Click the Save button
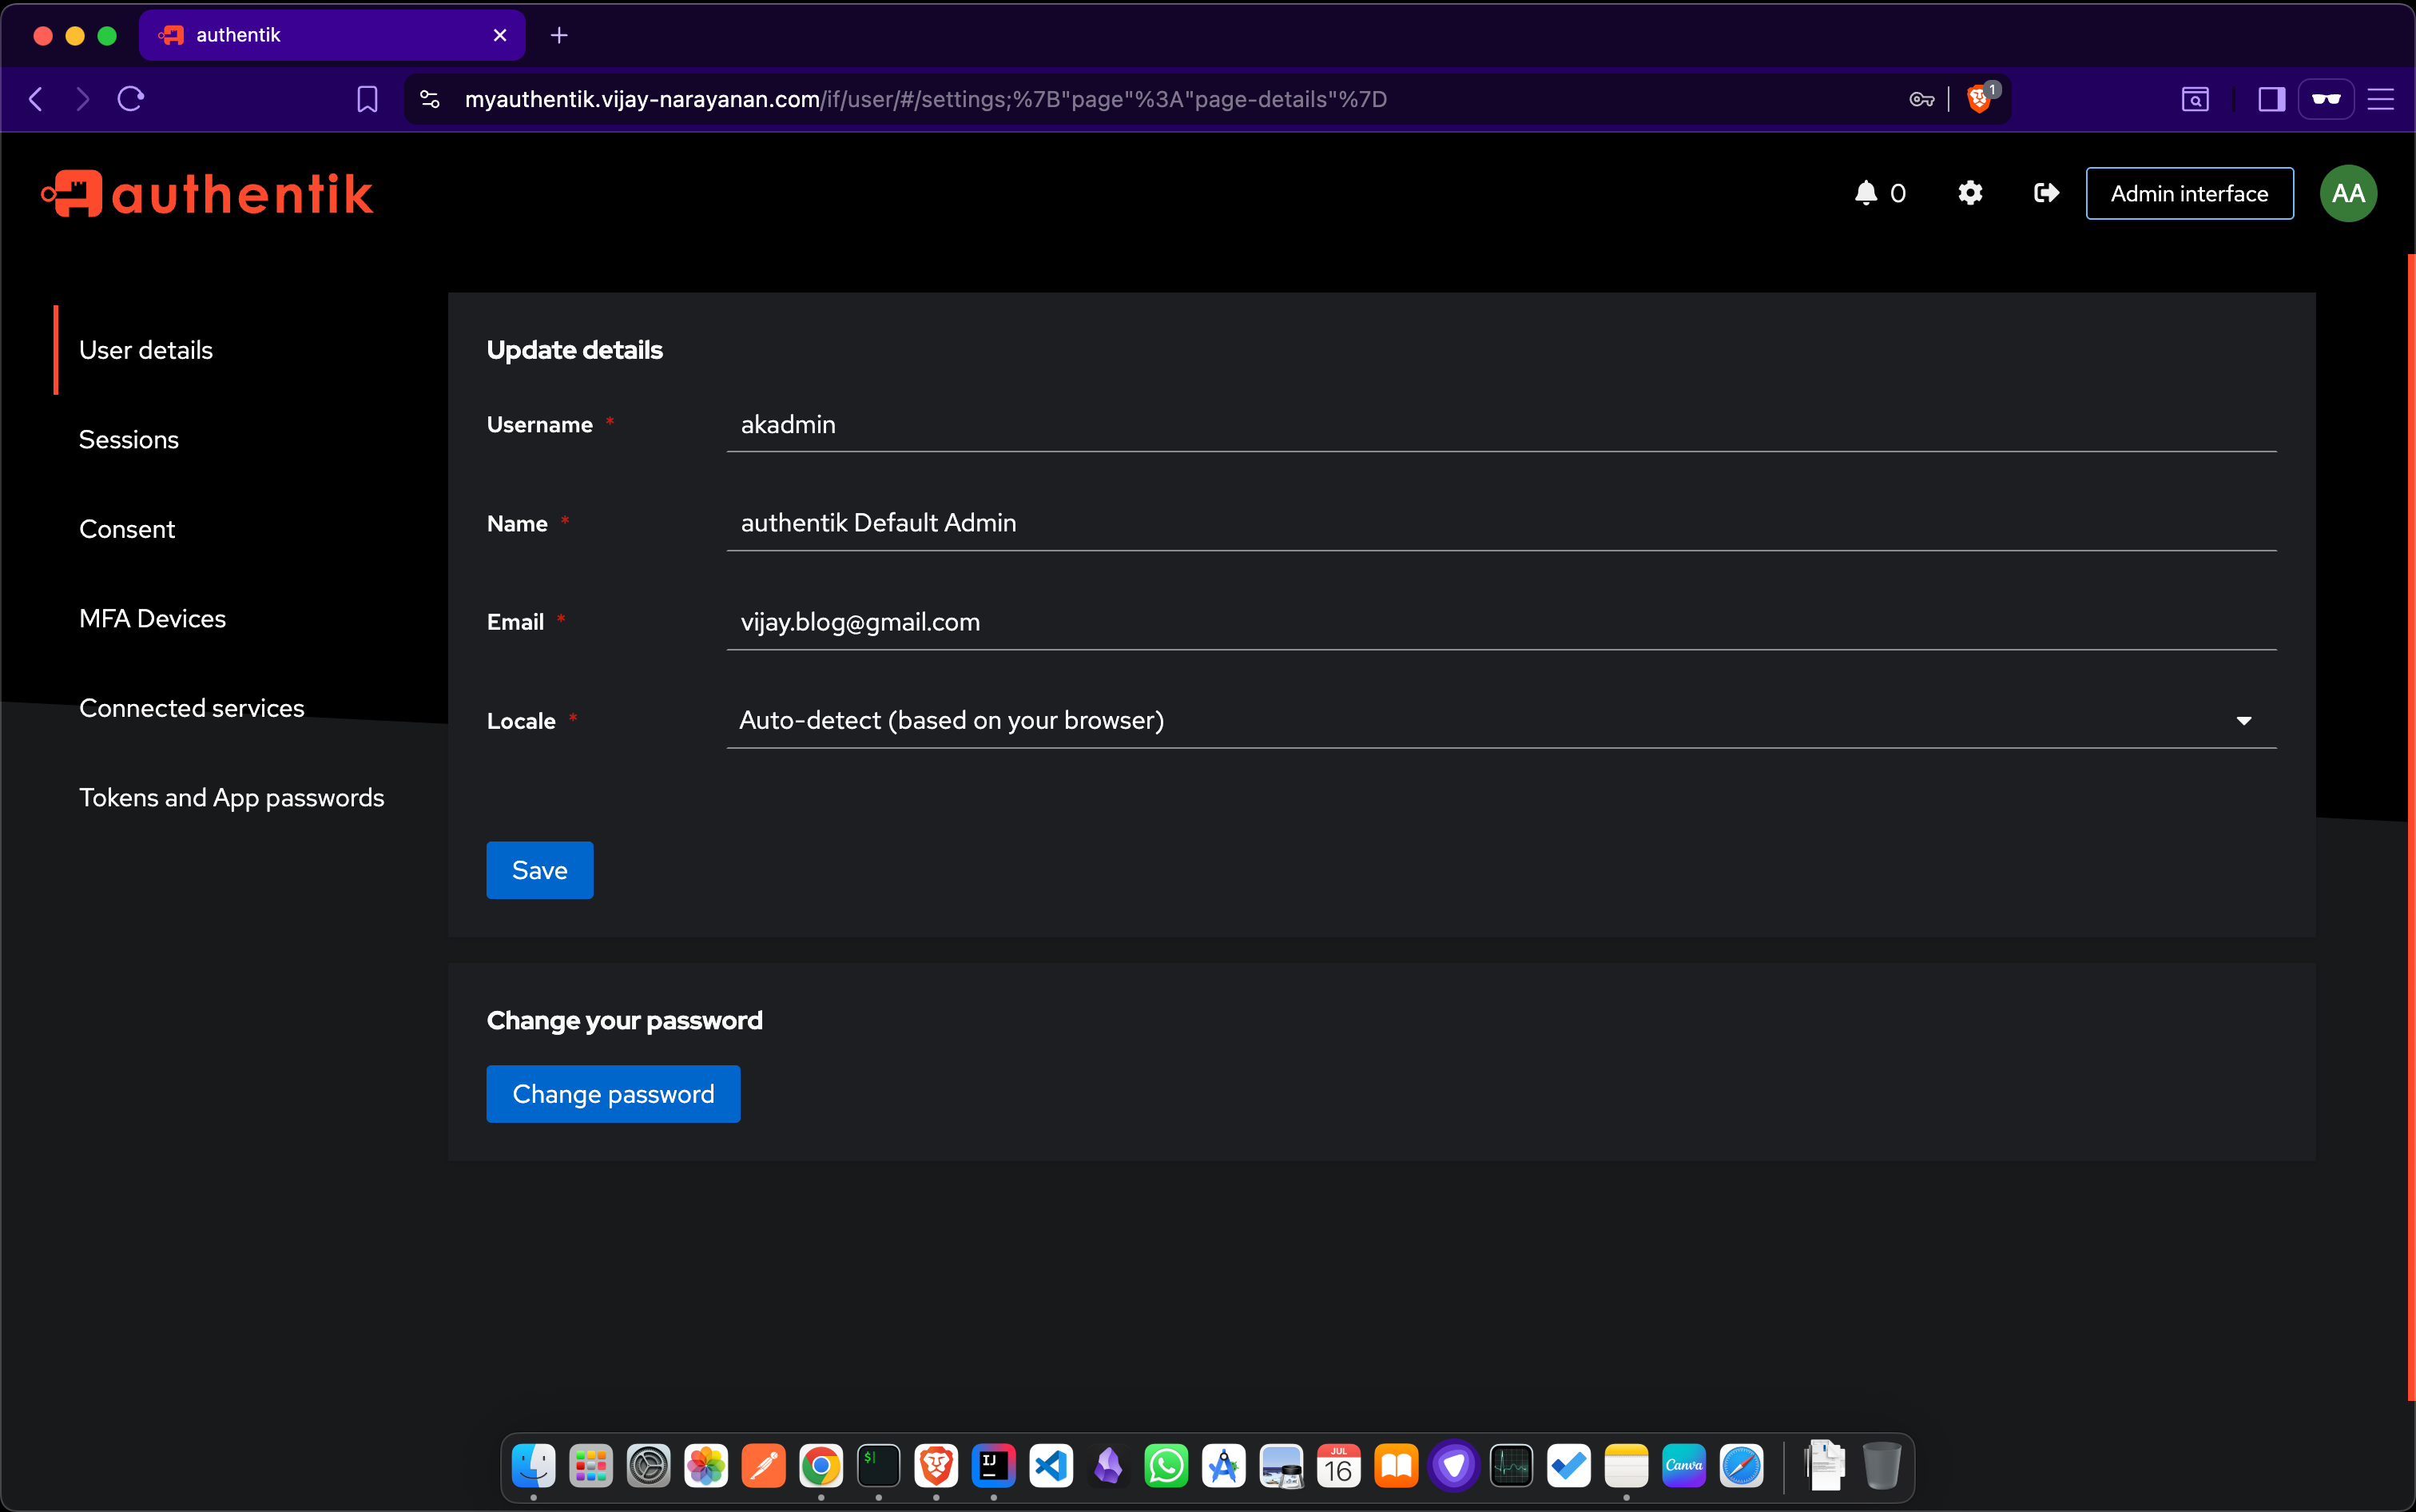Screen dimensions: 2416x1512 click(540, 870)
